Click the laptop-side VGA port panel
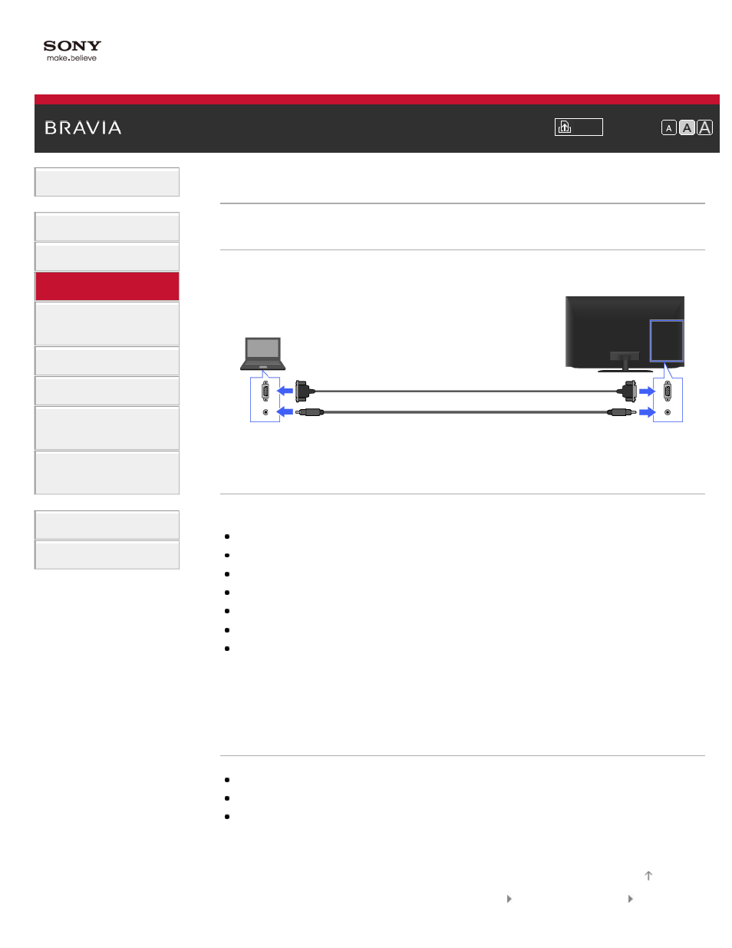Screen dimensions: 732x948 point(265,400)
